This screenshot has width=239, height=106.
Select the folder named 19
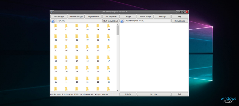(66, 69)
